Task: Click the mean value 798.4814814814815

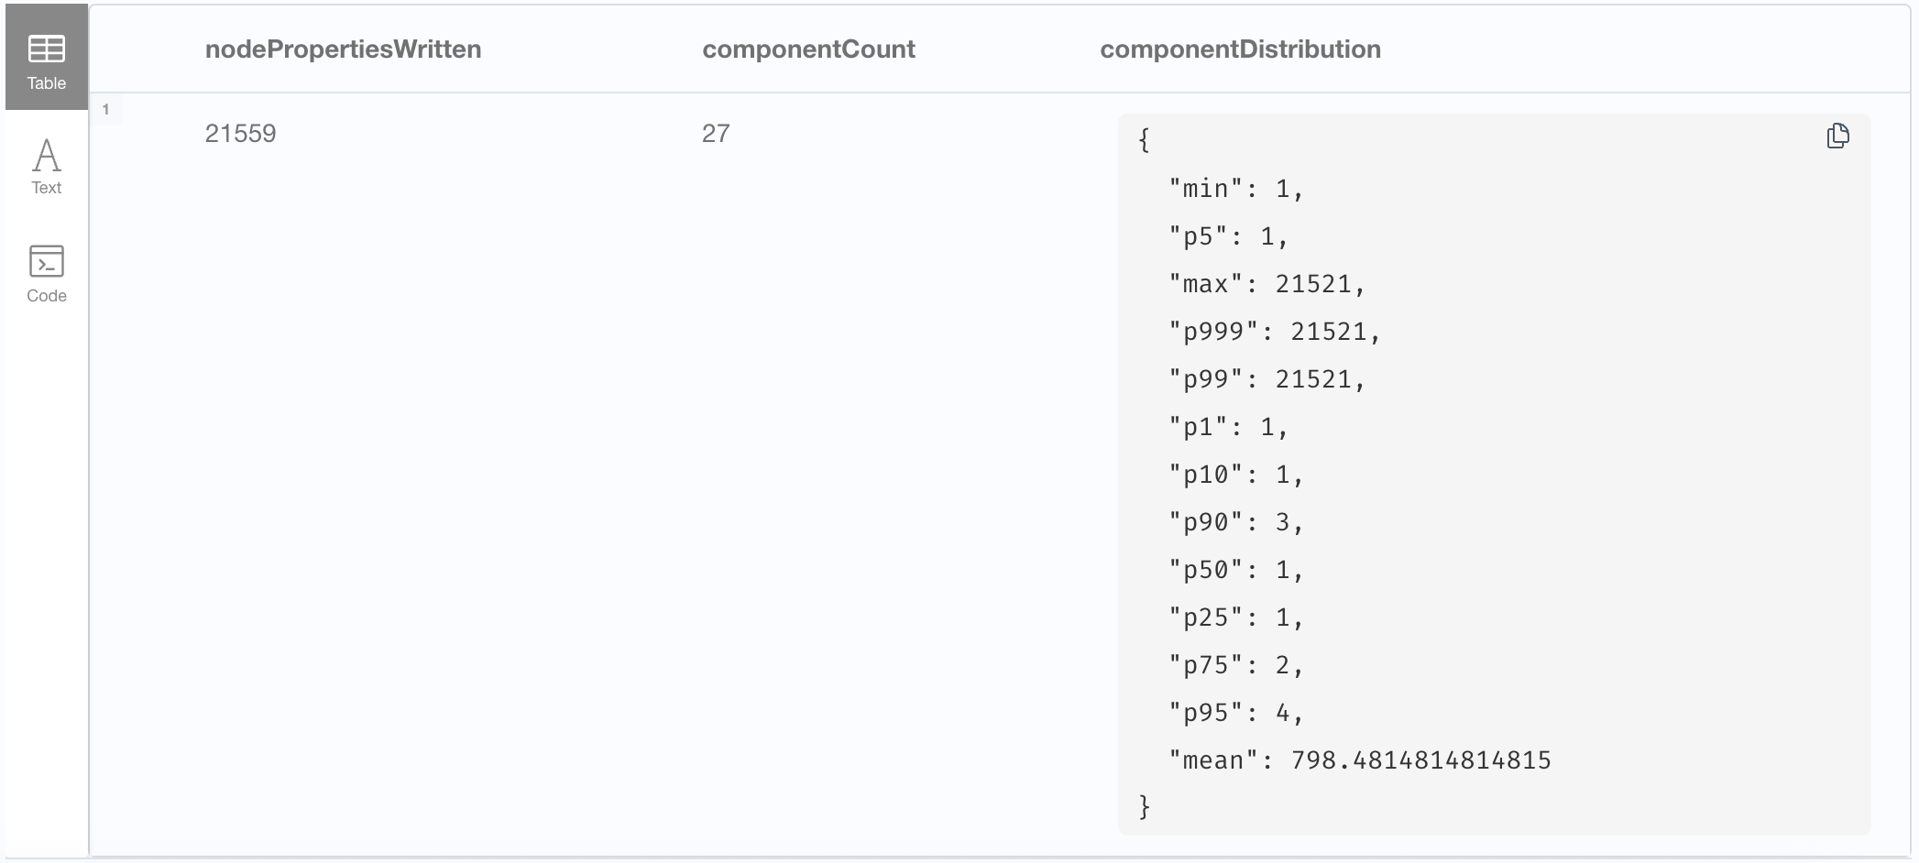Action: pyautogui.click(x=1420, y=760)
